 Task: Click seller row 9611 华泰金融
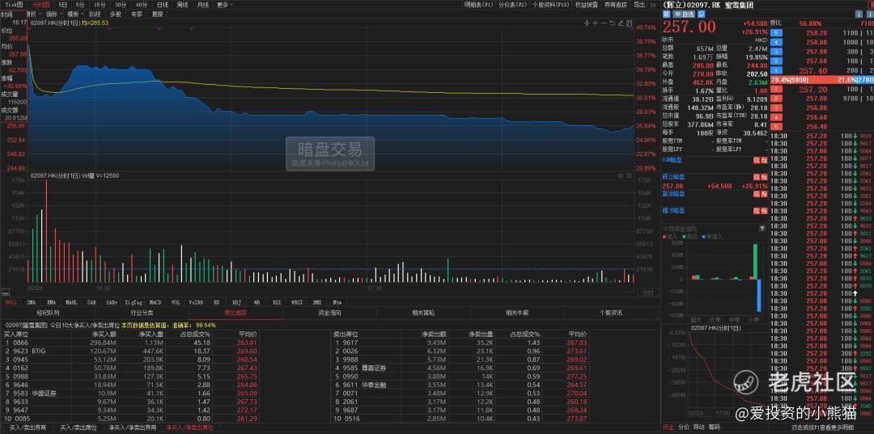click(x=460, y=385)
